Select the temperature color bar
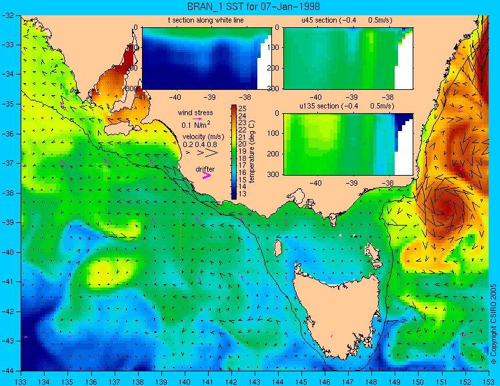The height and width of the screenshot is (386, 500). (x=234, y=152)
